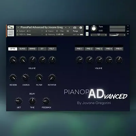Screen dimensions: 136x136
Task: Toggle the Mute M button
Action: [x=87, y=34]
